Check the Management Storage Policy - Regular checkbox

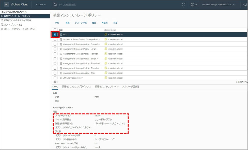(x=55, y=54)
